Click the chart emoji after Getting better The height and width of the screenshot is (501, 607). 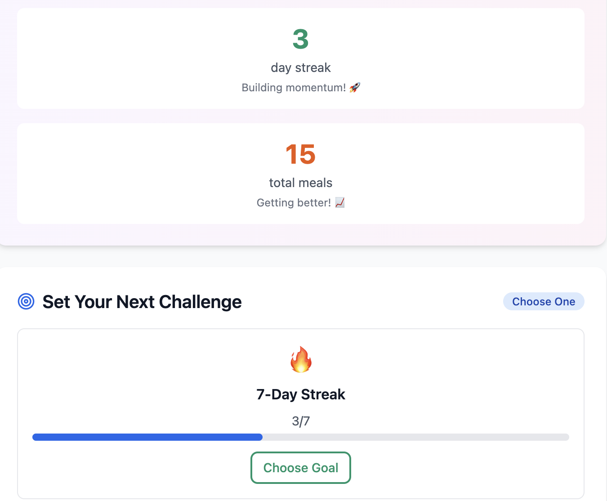pyautogui.click(x=340, y=203)
